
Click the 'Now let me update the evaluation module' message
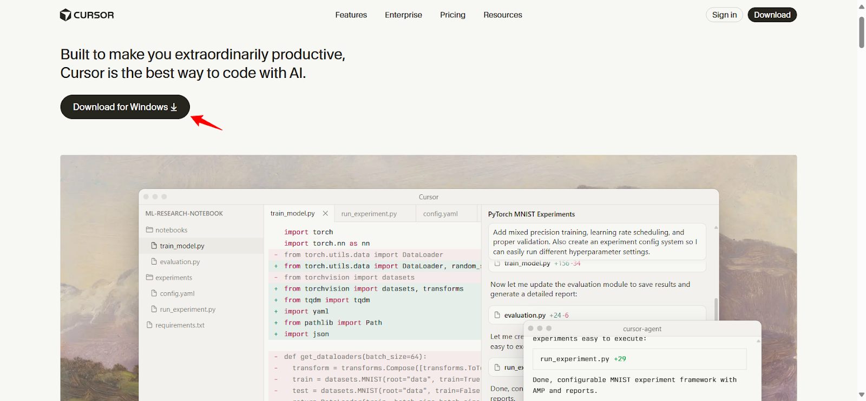[590, 290]
